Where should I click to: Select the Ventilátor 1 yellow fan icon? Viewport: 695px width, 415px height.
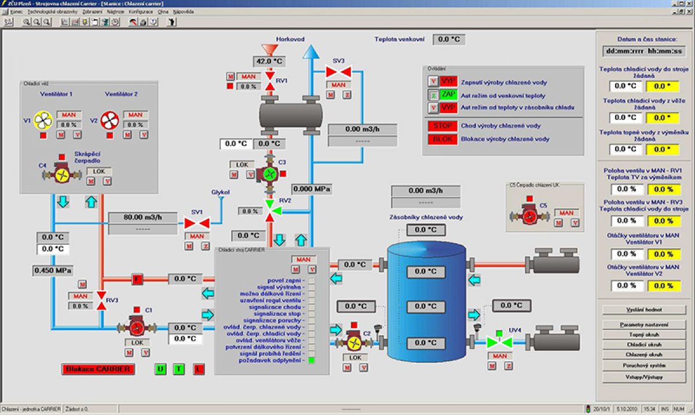43,120
